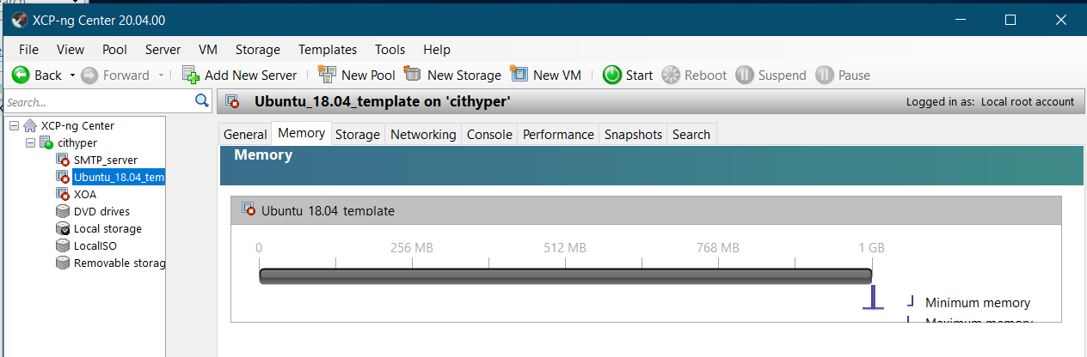Switch to the Console tab

pyautogui.click(x=489, y=135)
